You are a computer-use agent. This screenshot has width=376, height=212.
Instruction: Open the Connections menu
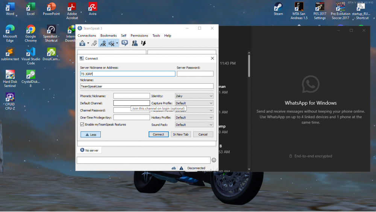(87, 35)
